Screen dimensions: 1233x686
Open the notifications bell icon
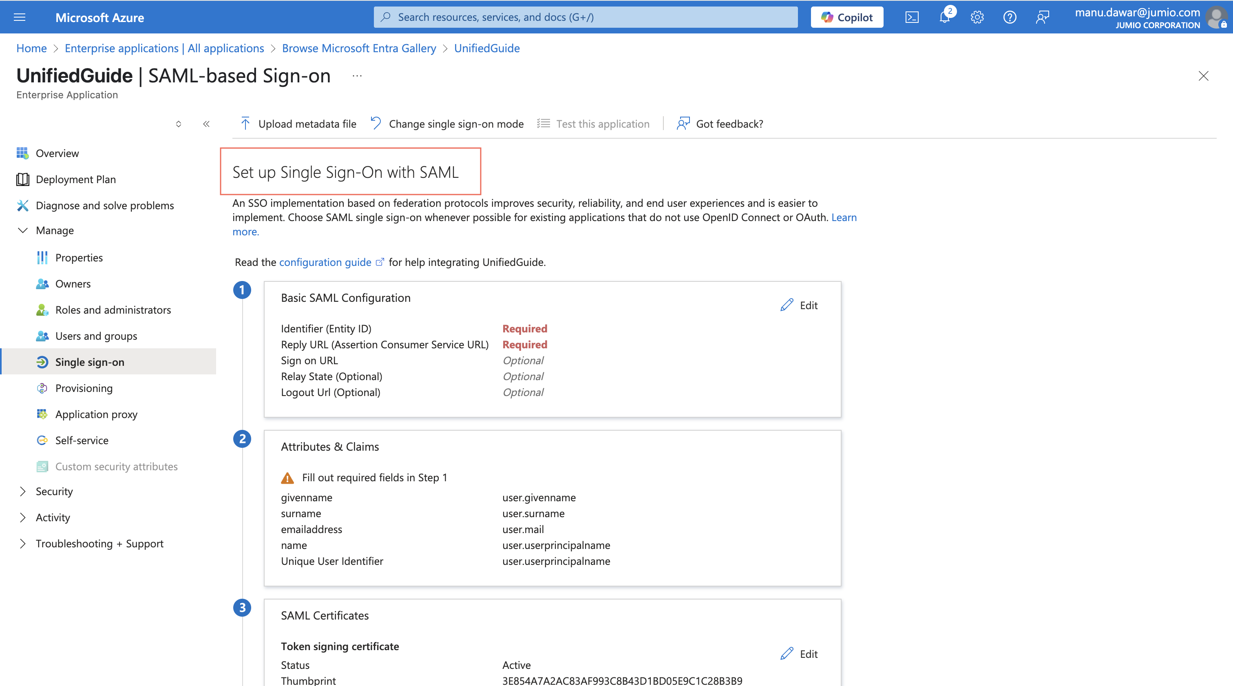coord(944,18)
